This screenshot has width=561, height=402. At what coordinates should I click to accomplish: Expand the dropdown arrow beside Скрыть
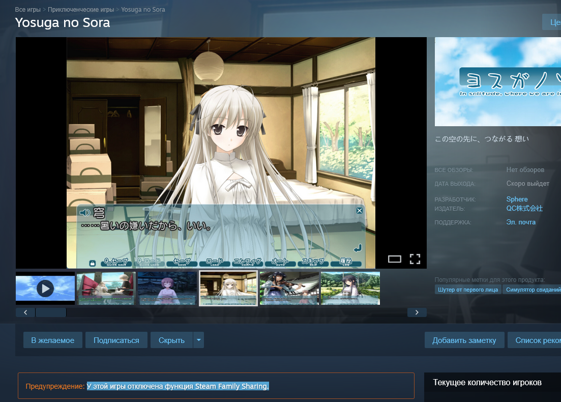[x=198, y=340]
